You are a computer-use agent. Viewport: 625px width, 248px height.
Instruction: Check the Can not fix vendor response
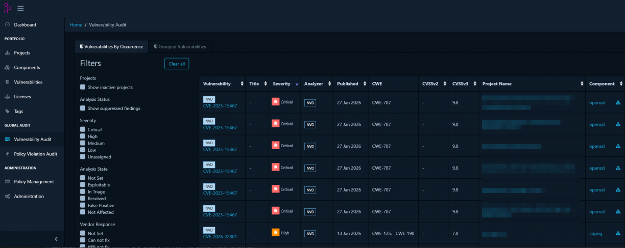(83, 240)
